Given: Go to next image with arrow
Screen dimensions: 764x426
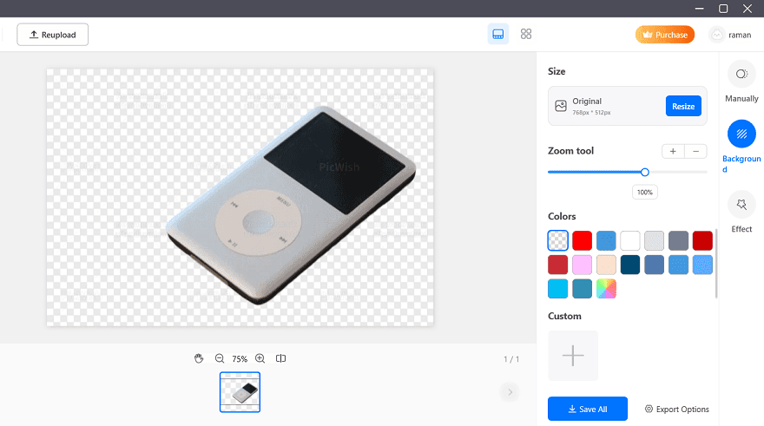Looking at the screenshot, I should tap(510, 392).
